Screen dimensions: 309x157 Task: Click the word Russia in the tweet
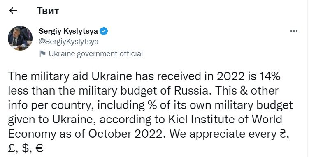coord(193,91)
